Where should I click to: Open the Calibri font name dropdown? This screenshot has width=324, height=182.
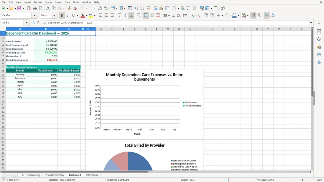coord(35,16)
